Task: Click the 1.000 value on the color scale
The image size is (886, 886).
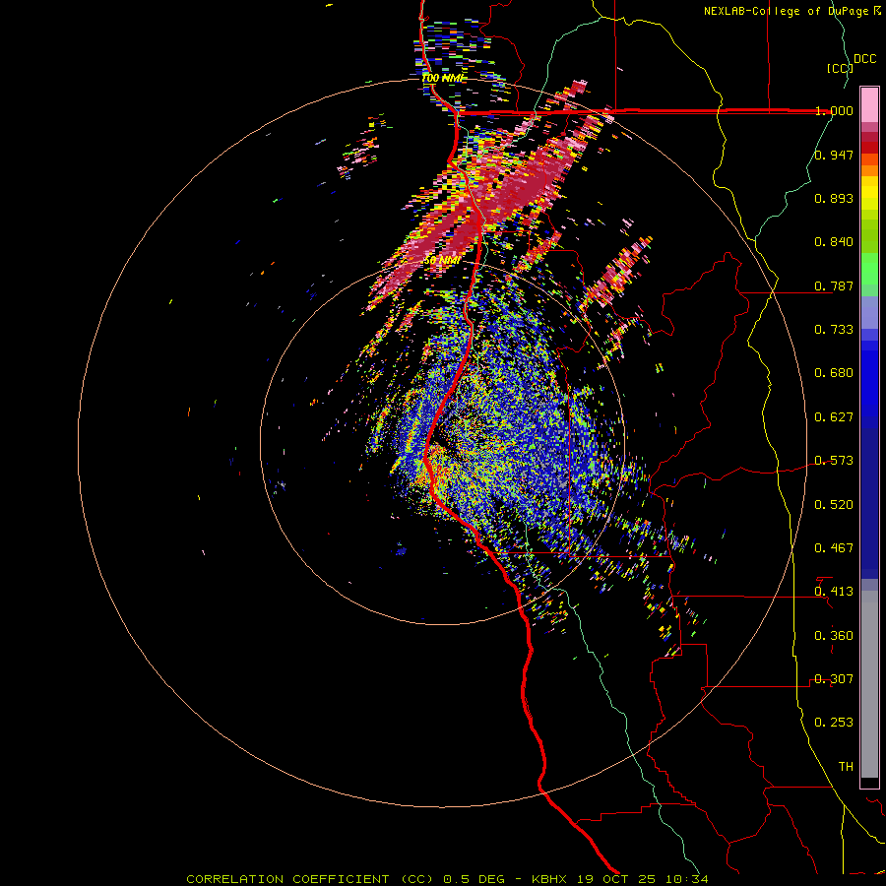Action: coord(834,110)
